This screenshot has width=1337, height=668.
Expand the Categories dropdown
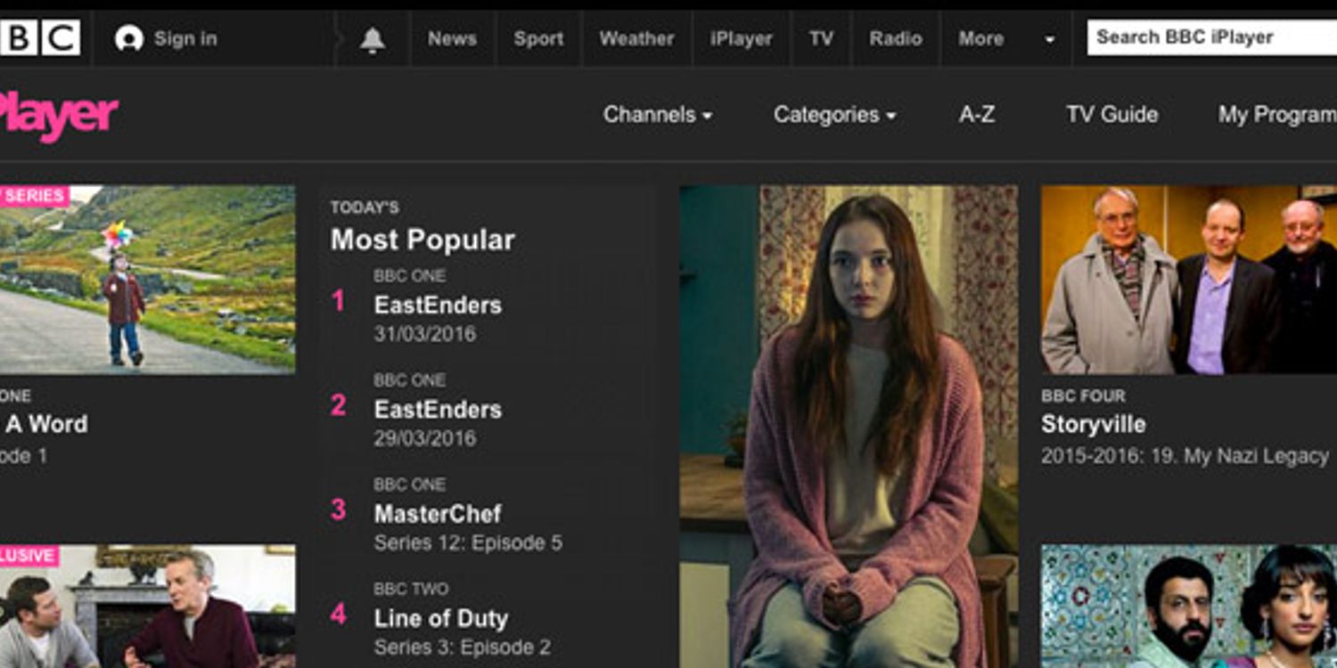point(834,115)
